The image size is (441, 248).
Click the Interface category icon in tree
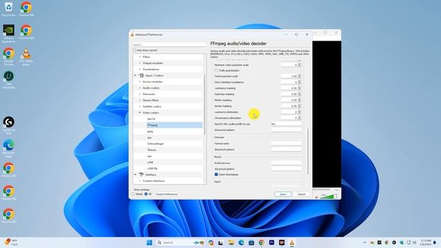pos(141,174)
